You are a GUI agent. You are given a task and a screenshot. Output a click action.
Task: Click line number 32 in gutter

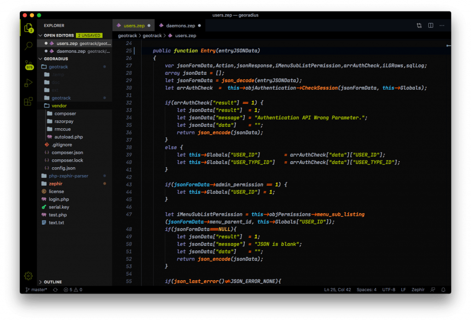click(x=129, y=102)
